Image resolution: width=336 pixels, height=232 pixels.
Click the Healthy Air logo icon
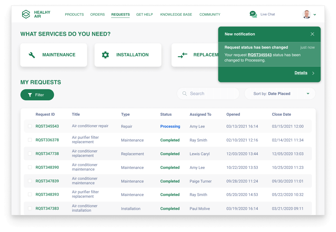[26, 14]
